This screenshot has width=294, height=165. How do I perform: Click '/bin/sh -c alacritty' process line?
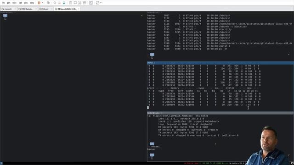[x=233, y=27]
